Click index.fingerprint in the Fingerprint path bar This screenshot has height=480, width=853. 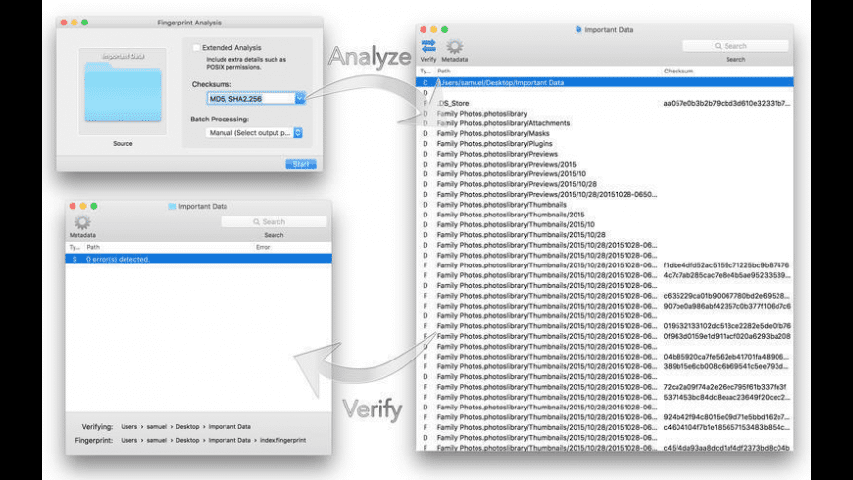(x=283, y=440)
